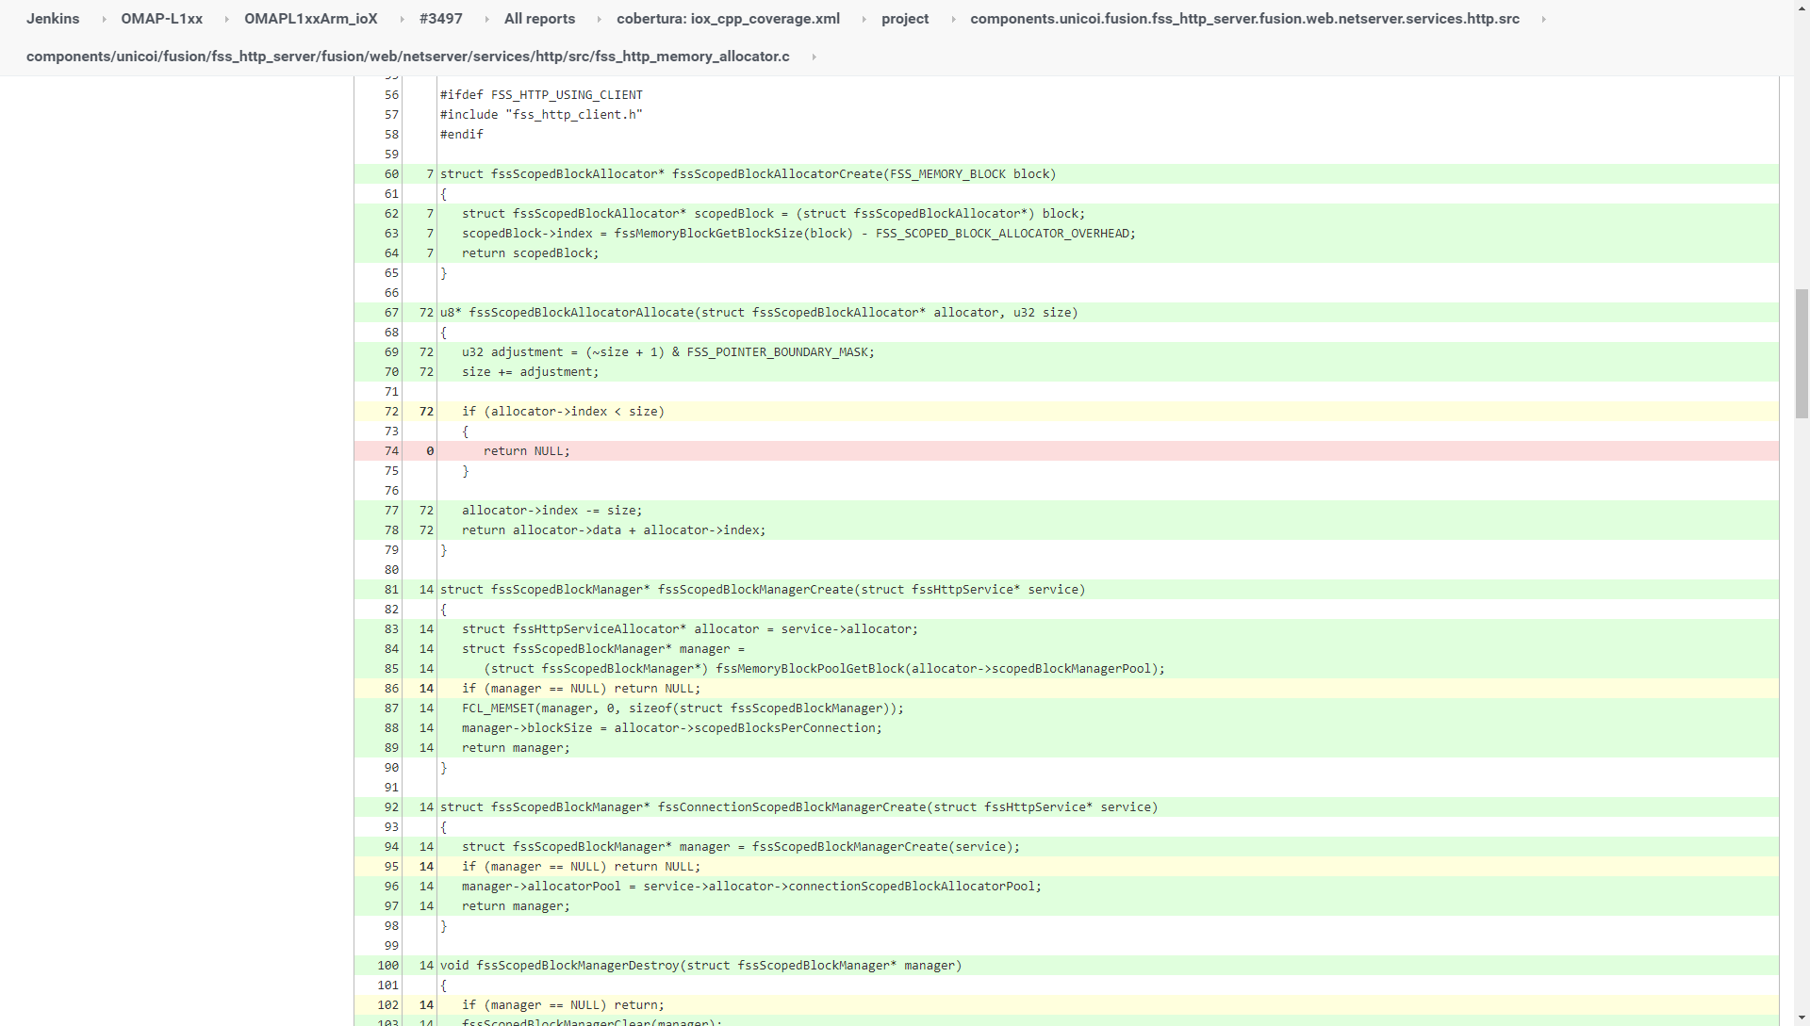The height and width of the screenshot is (1026, 1810).
Task: Click line number 72 partial coverage row
Action: coord(391,412)
